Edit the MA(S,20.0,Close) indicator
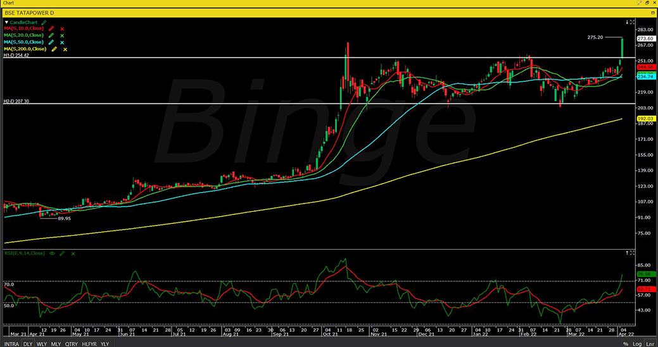This screenshot has width=658, height=347. point(51,35)
